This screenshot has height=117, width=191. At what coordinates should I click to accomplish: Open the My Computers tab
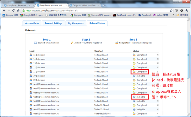click(x=76, y=23)
